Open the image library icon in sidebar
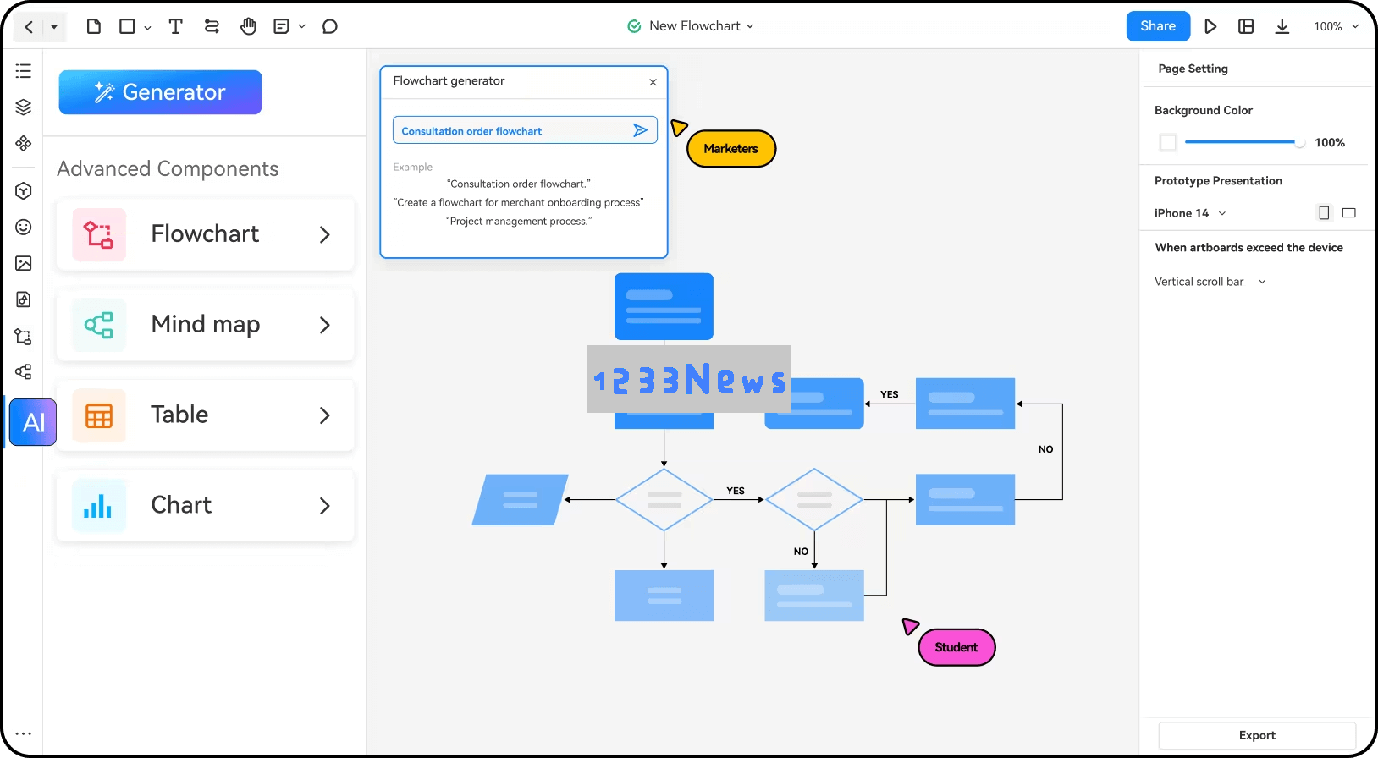The height and width of the screenshot is (758, 1378). [x=24, y=263]
